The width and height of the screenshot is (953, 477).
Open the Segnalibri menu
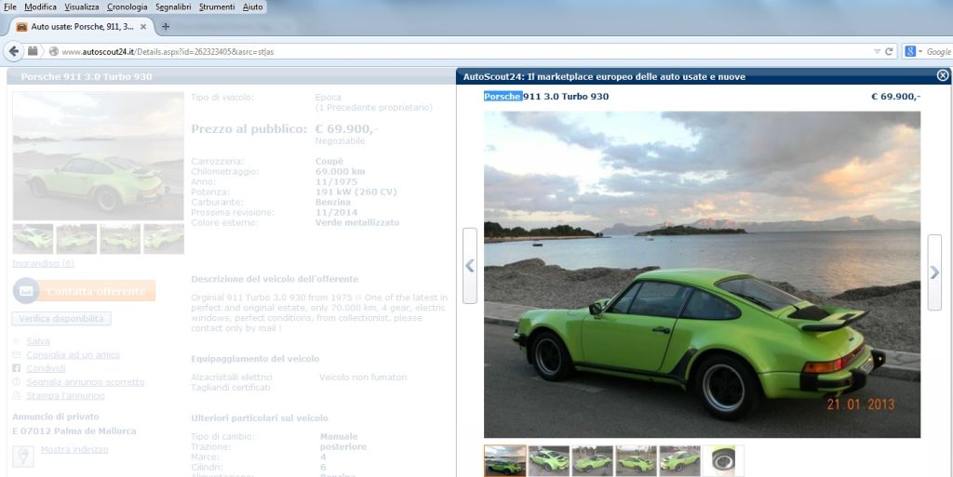(x=173, y=7)
